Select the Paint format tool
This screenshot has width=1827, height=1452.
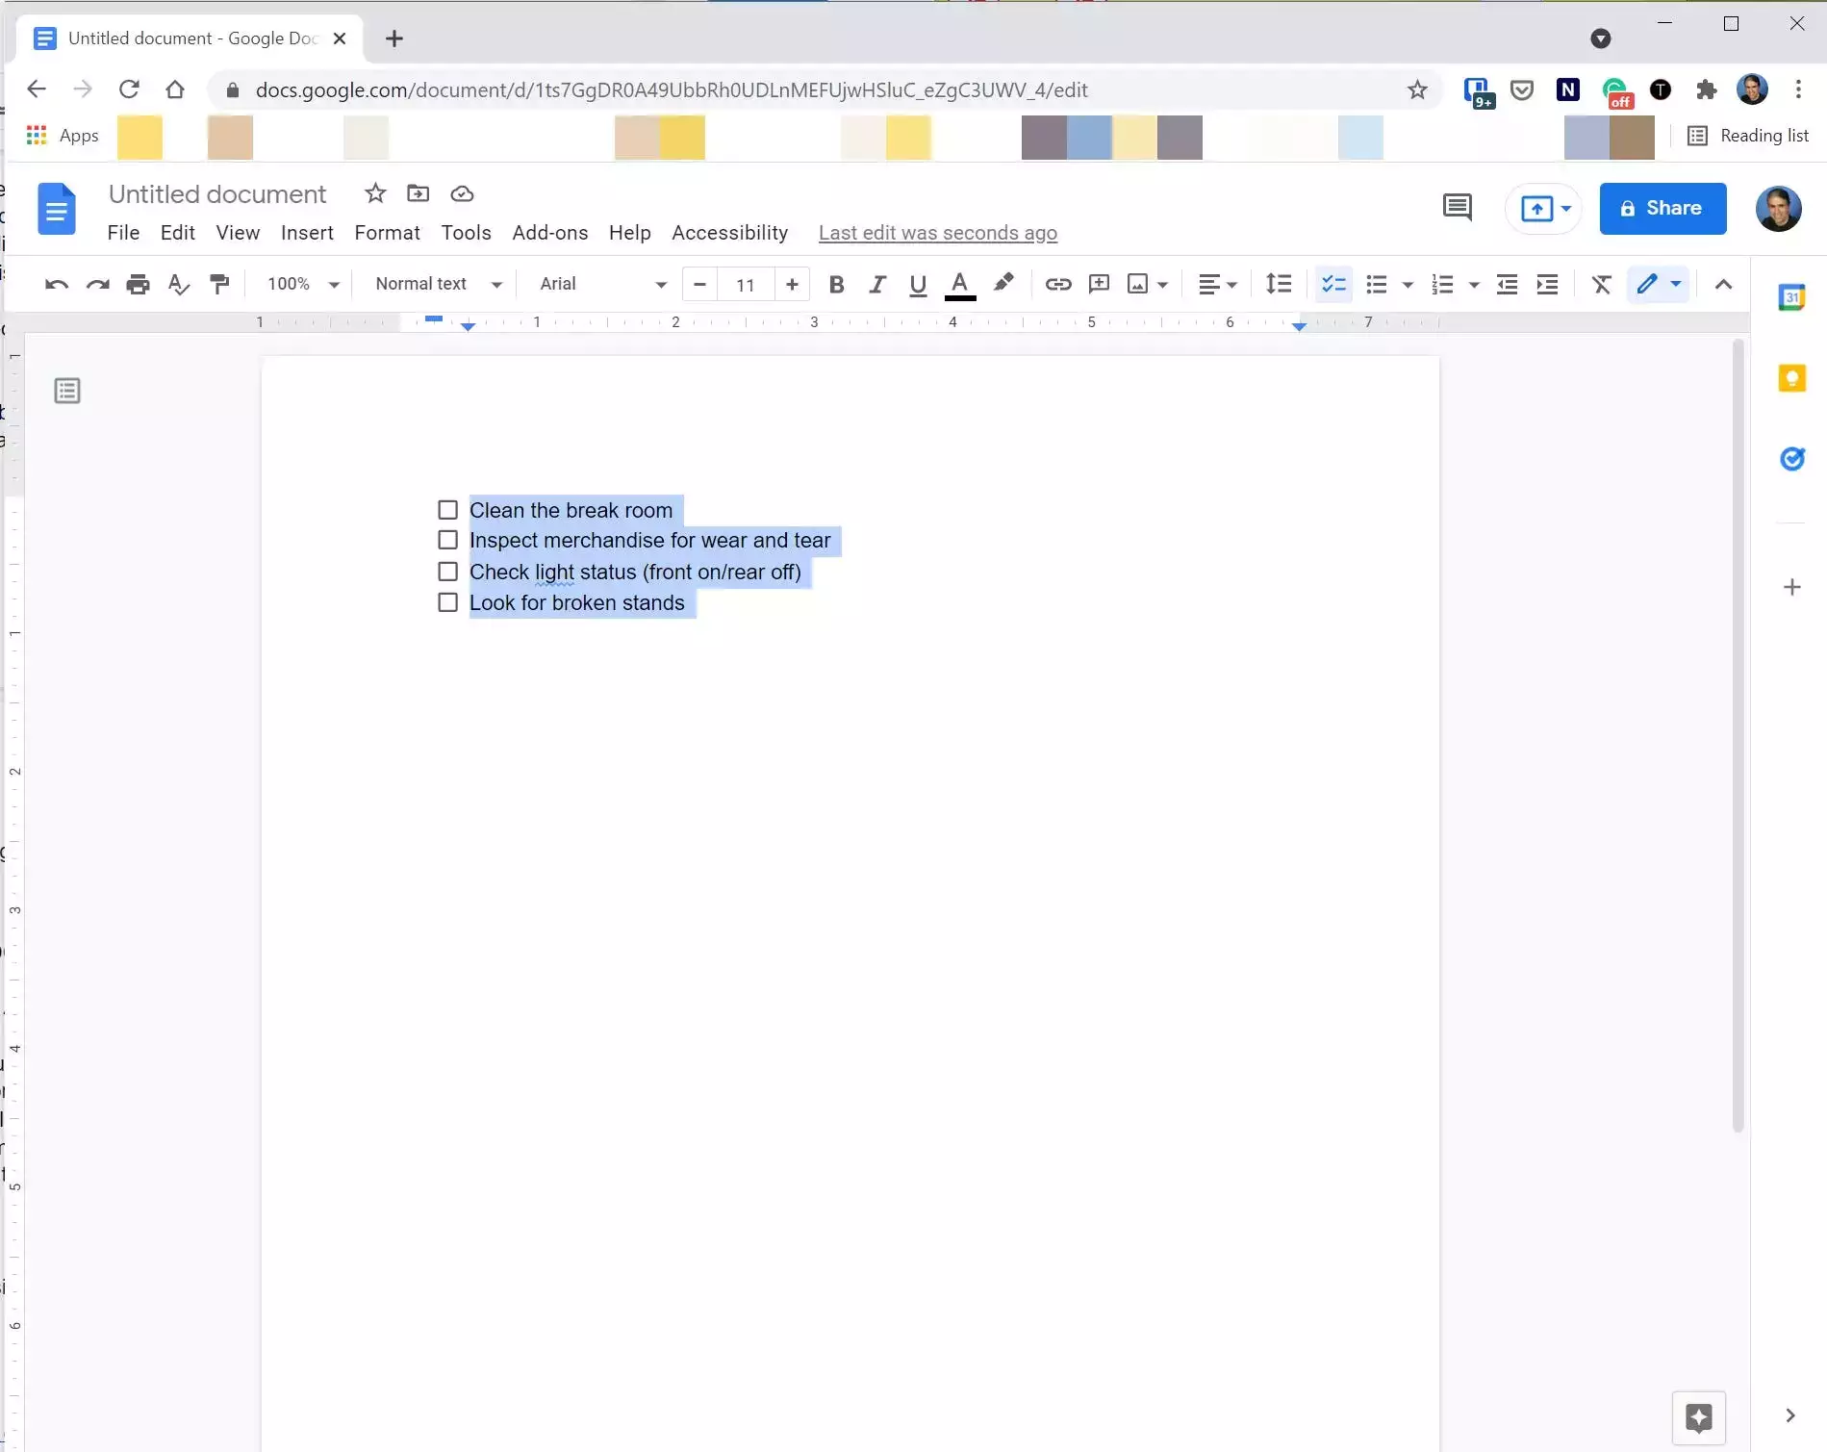(x=219, y=284)
